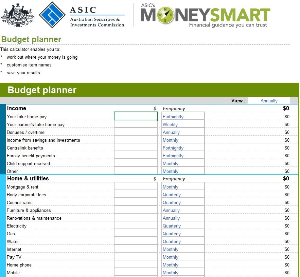The width and height of the screenshot is (300, 277).
Task: Click the Australian coat of arms logo
Action: 17,15
